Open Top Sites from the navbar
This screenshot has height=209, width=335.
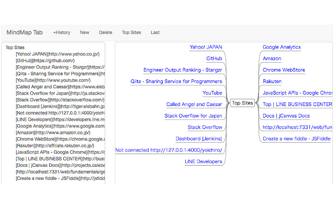tap(131, 32)
